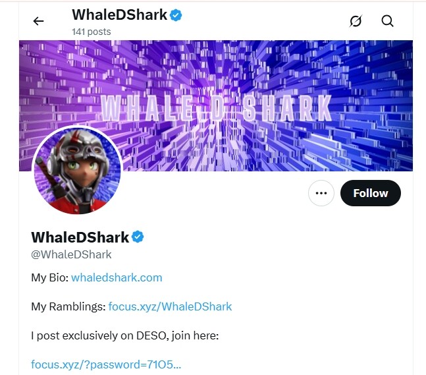The height and width of the screenshot is (375, 426).
Task: Open the whaledshark.com link
Action: [x=117, y=277]
